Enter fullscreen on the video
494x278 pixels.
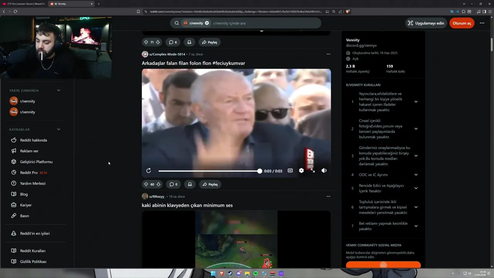(x=313, y=171)
